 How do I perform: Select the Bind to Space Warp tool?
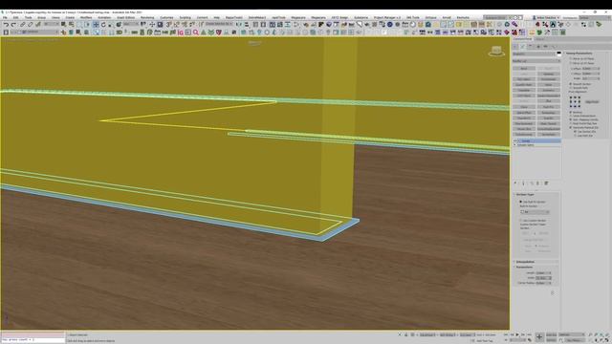[38, 25]
